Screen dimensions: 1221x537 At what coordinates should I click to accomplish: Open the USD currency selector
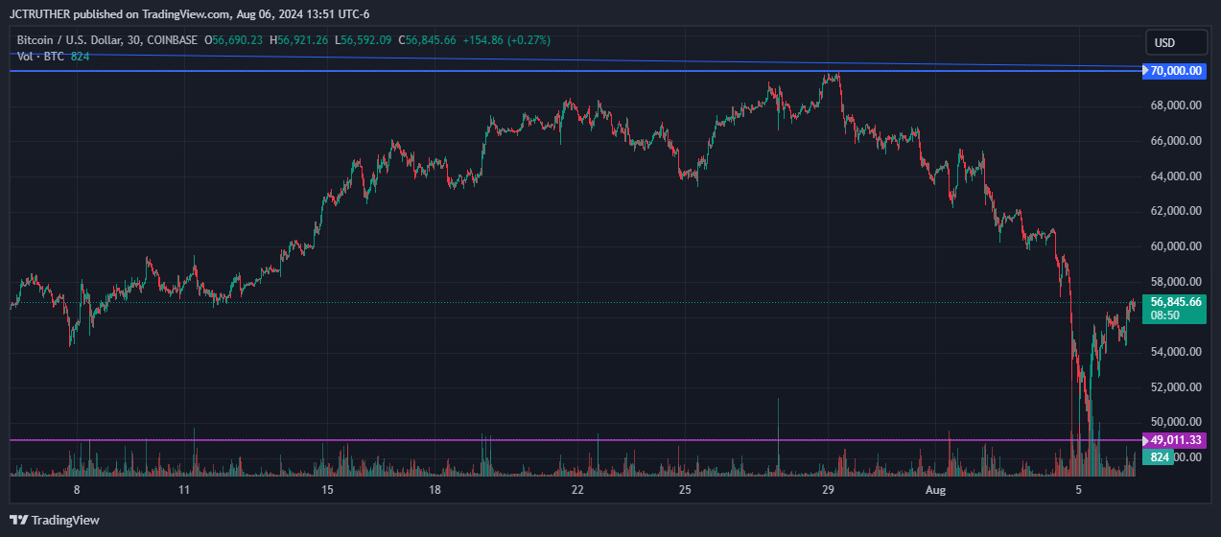point(1176,43)
